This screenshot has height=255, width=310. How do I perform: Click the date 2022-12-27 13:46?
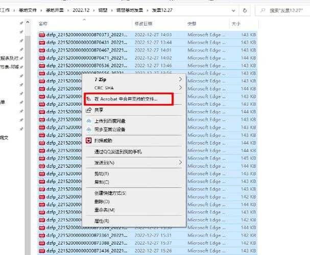coord(153,66)
